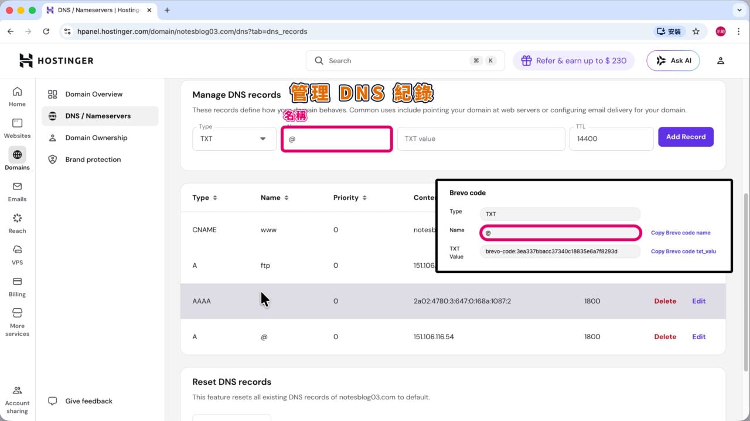Go back to the previous browser page
Viewport: 750px width, 421px height.
(11, 32)
